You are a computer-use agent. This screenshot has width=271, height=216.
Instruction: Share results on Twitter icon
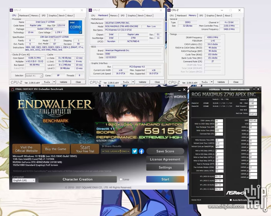click(x=135, y=151)
